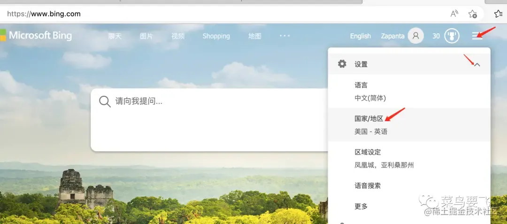Click the settings gear icon
Screen dimensions: 507x224
coord(342,64)
